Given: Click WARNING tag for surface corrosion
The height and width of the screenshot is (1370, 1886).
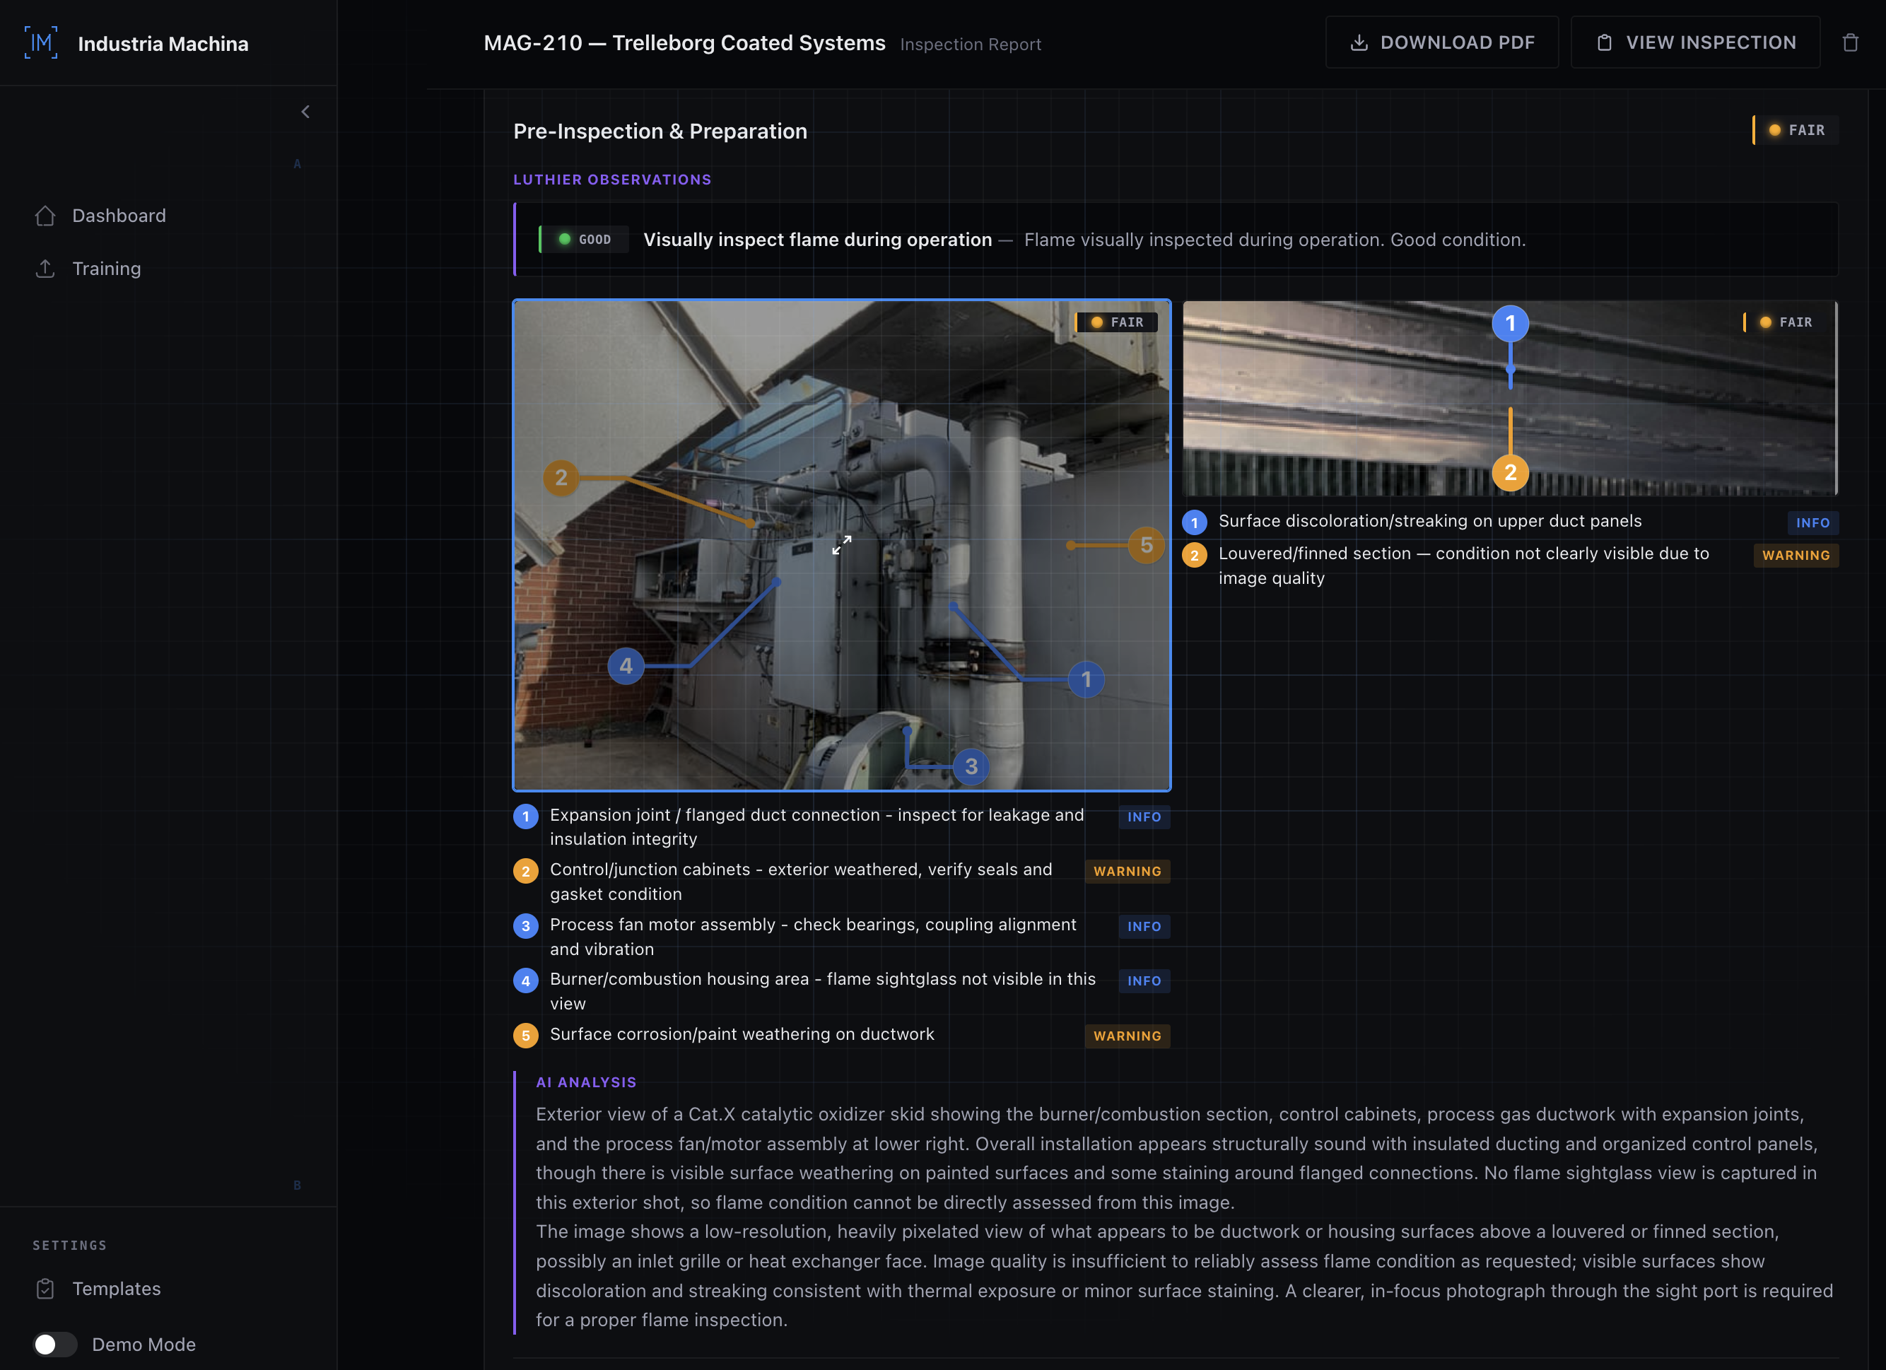Looking at the screenshot, I should [1127, 1036].
